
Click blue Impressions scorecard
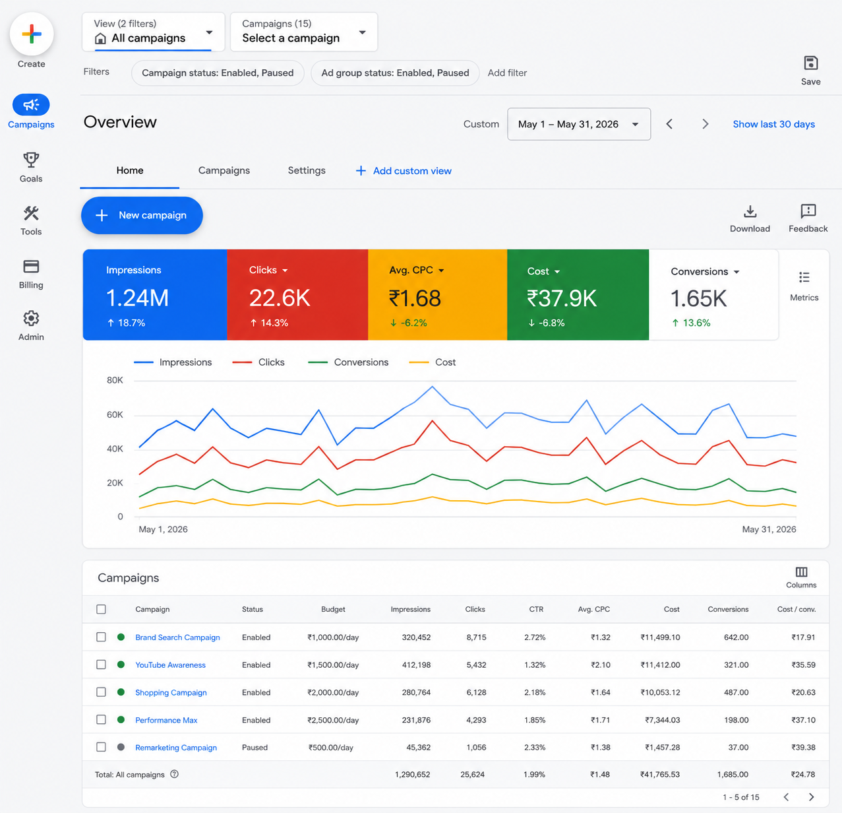[x=155, y=295]
